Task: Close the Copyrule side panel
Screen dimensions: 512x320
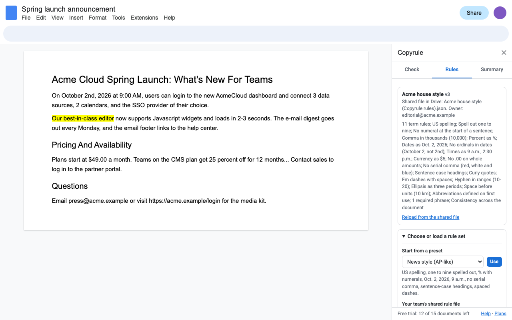Action: click(x=504, y=53)
